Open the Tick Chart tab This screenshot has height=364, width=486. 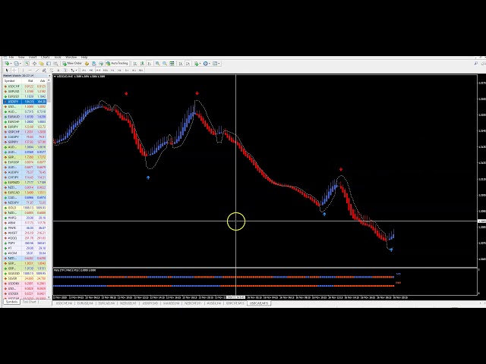click(30, 303)
